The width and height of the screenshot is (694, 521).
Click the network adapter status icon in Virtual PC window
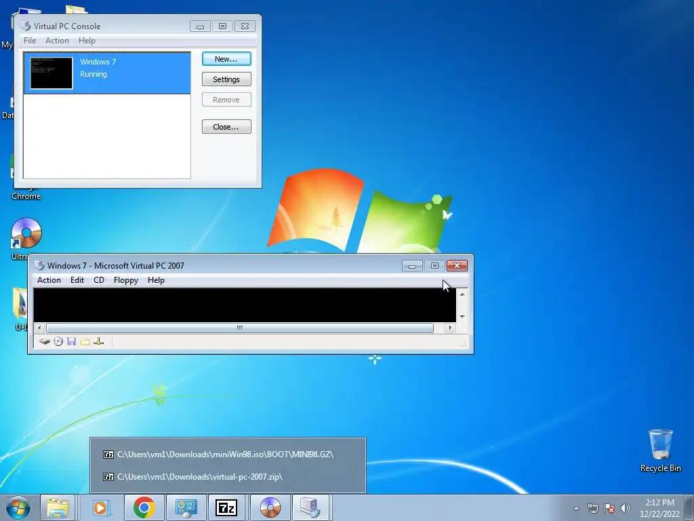click(x=99, y=342)
